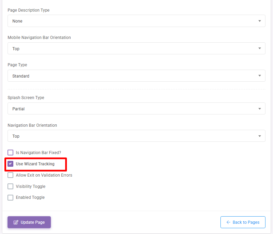Open the Page Type dropdown showing Standard

coord(136,75)
